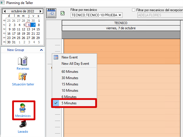Set time scale to 30 Minutes
The width and height of the screenshot is (183, 137).
(x=70, y=78)
